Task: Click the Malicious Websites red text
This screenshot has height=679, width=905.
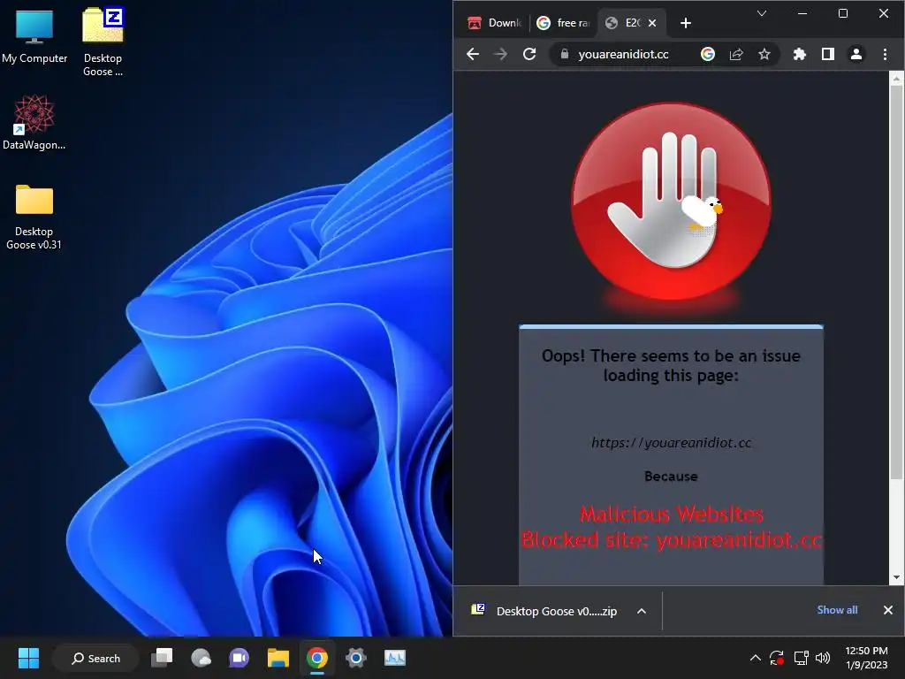Action: [672, 514]
